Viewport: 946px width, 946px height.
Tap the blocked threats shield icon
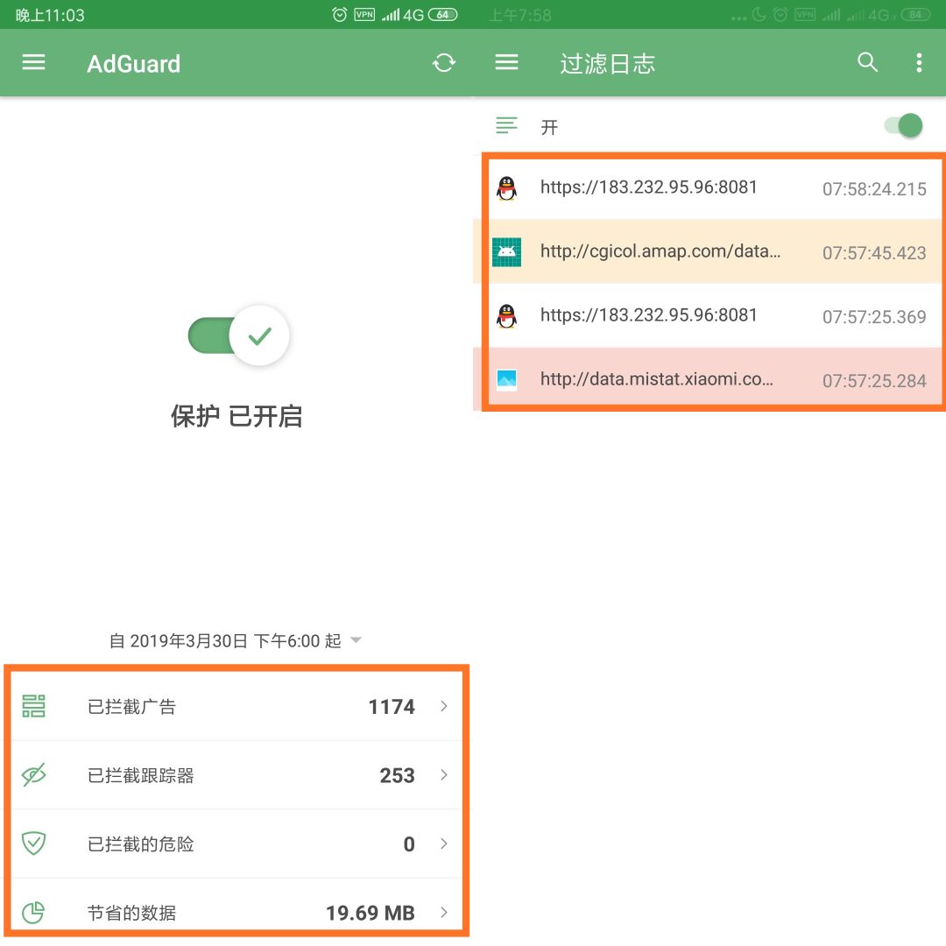tap(34, 844)
